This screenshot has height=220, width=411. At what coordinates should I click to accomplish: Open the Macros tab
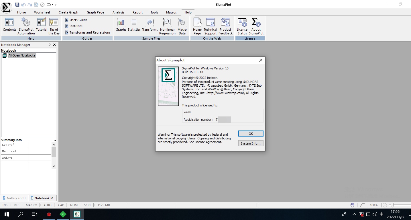pyautogui.click(x=171, y=12)
